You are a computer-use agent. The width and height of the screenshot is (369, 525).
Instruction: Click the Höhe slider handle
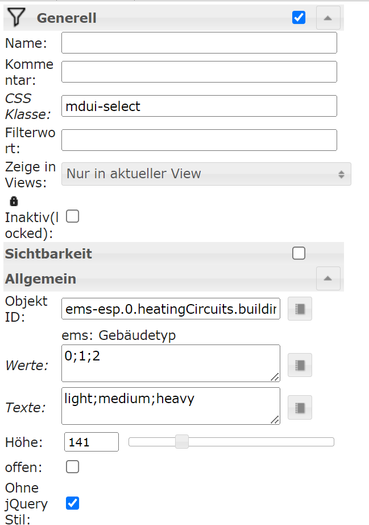[x=181, y=441]
